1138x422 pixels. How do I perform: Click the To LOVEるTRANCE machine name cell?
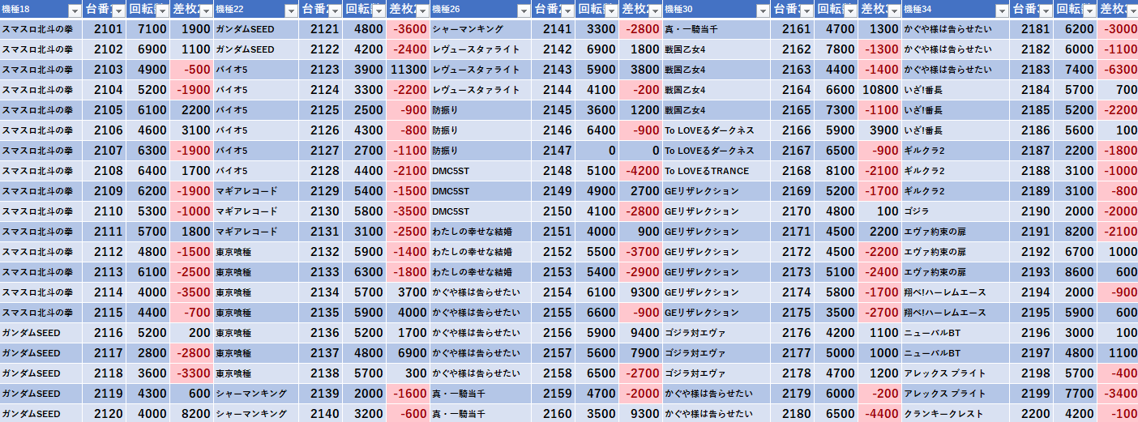716,171
